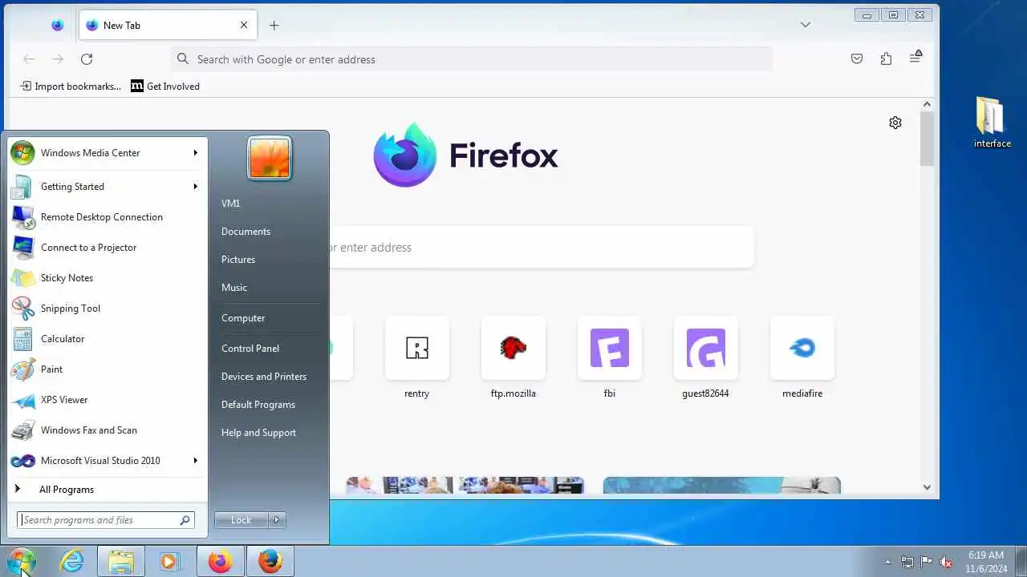The width and height of the screenshot is (1027, 577).
Task: Open Computer from Start menu
Action: point(243,318)
